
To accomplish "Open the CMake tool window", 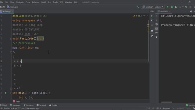I will click(x=53, y=105).
